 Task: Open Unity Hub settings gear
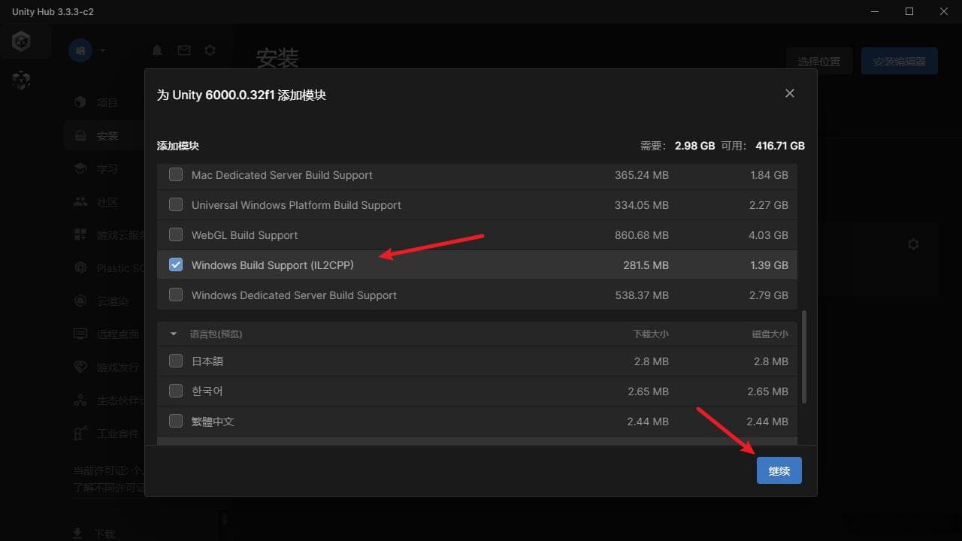[210, 50]
